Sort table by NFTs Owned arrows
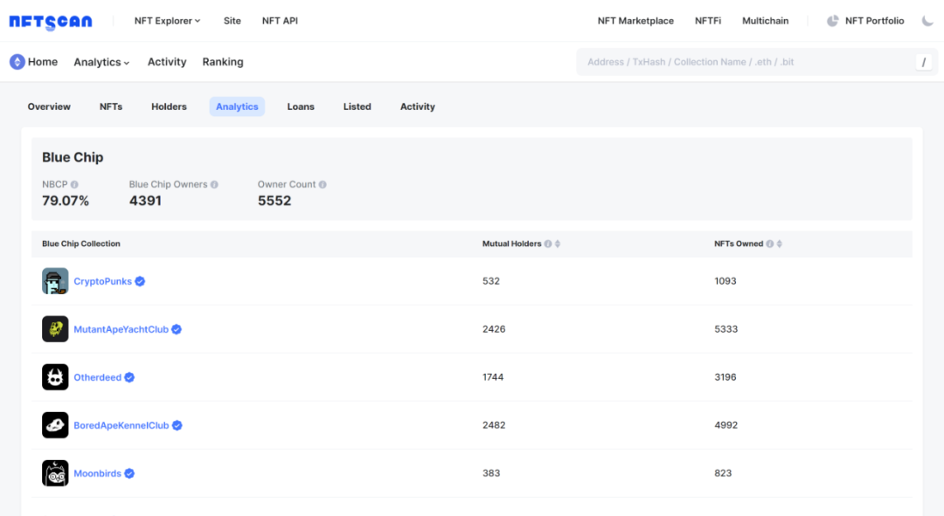944x516 pixels. tap(780, 244)
